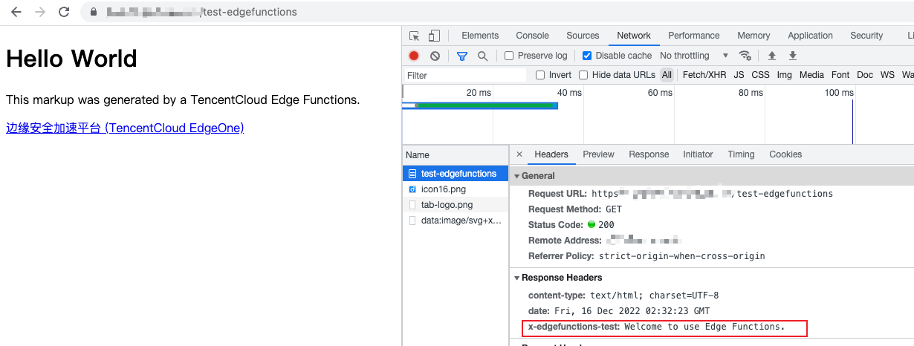Image resolution: width=914 pixels, height=346 pixels.
Task: Click the TencentCloud EdgeOne link
Action: click(x=125, y=128)
